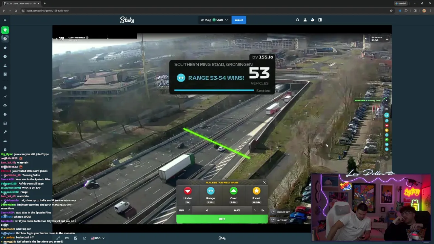Screen dimensions: 434x244
Task: Decrease bet with left arrow stepper
Action: [189, 210]
